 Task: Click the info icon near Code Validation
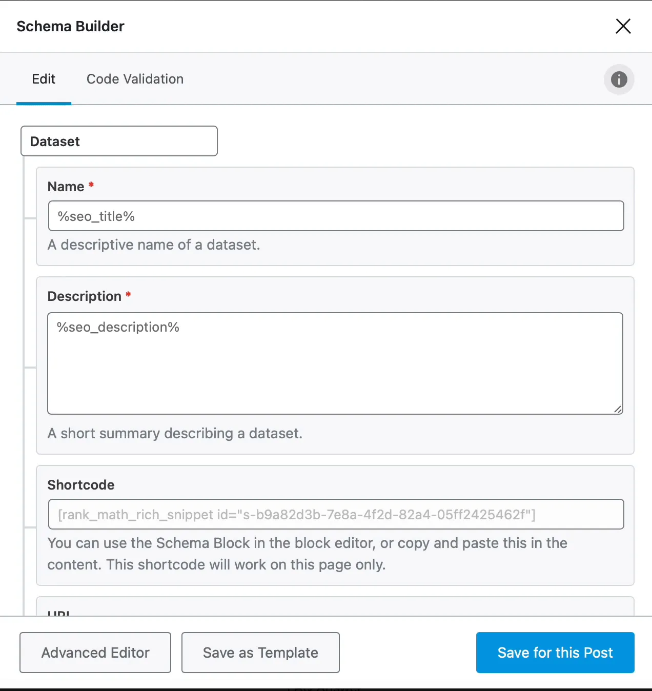pyautogui.click(x=619, y=79)
